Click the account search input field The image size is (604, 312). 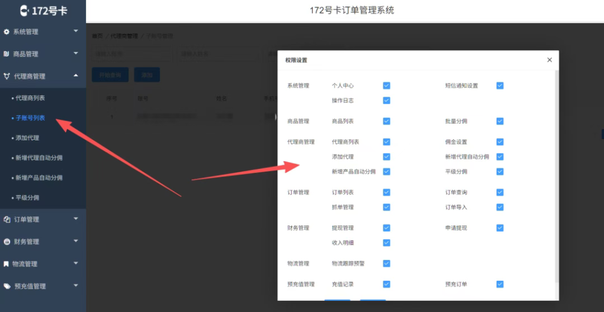pyautogui.click(x=132, y=54)
